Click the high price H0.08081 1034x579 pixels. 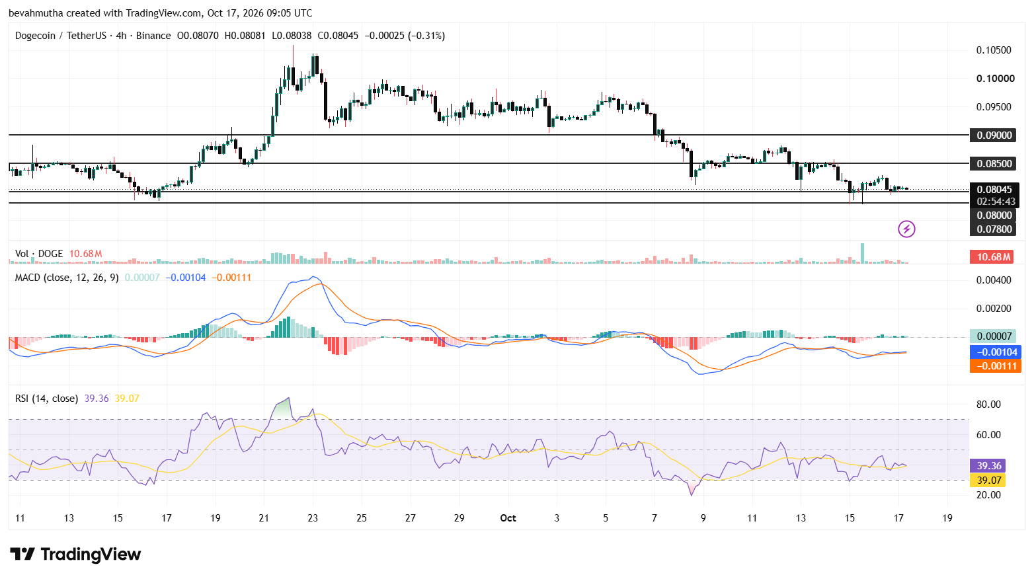coord(245,36)
